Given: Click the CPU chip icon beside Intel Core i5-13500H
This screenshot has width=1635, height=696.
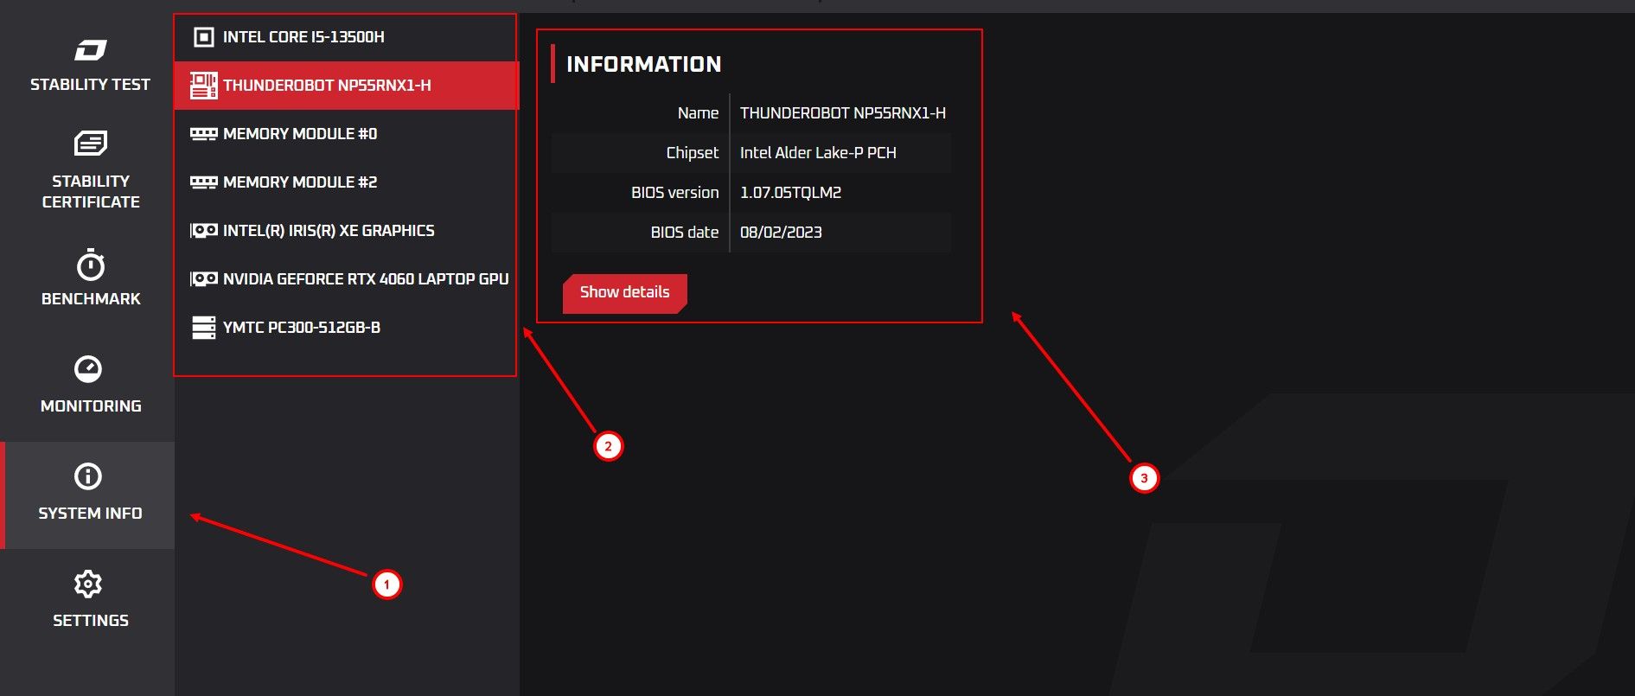Looking at the screenshot, I should [x=204, y=37].
